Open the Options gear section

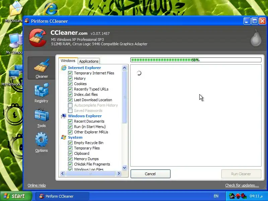(42, 142)
